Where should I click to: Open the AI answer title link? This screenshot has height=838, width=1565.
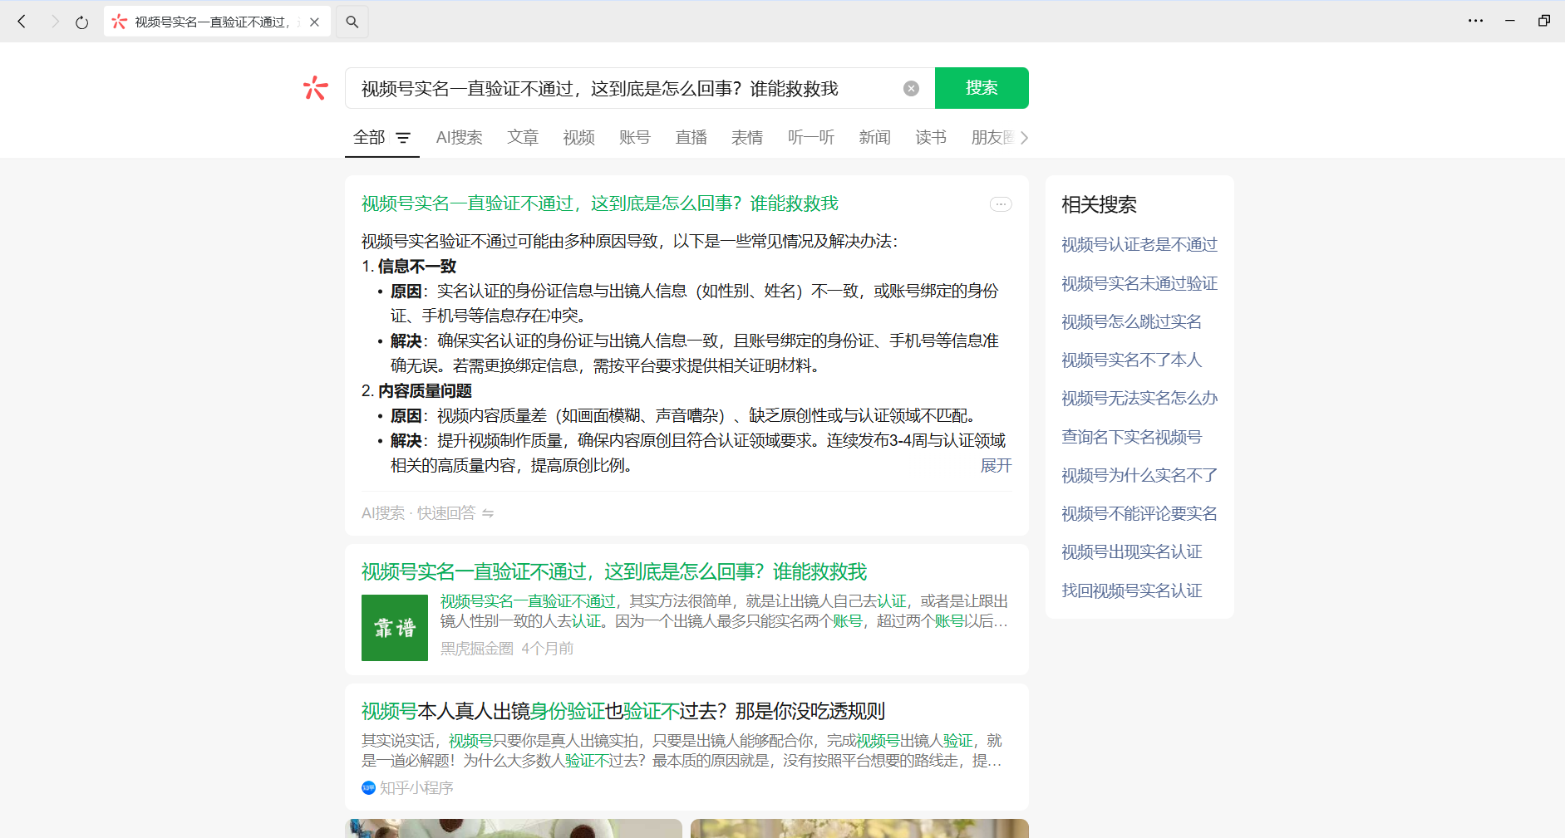pyautogui.click(x=599, y=203)
